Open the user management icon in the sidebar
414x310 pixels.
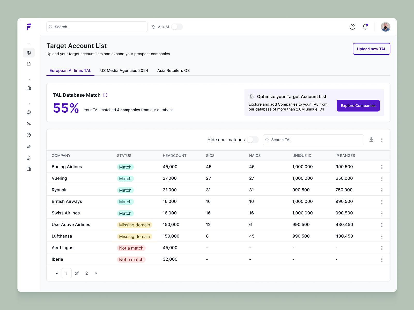point(29,123)
